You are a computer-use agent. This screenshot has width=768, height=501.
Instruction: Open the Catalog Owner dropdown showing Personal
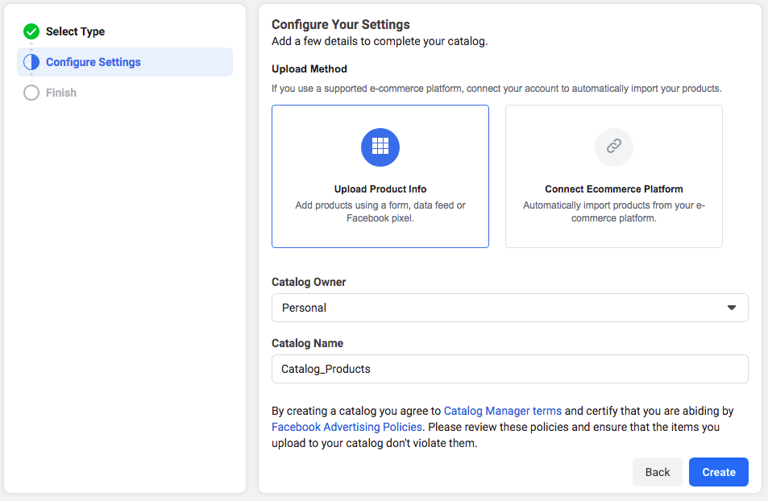[x=500, y=308]
